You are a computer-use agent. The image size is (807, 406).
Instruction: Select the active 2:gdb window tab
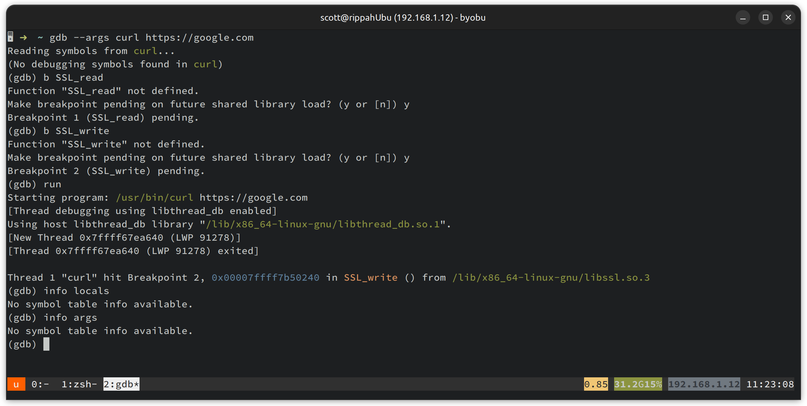coord(121,384)
